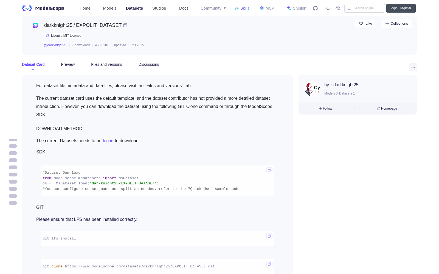The height and width of the screenshot is (274, 439).
Task: Open the Skills nav link
Action: tap(242, 8)
